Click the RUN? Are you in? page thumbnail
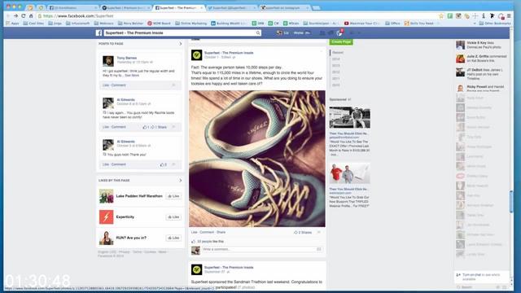This screenshot has width=521, height=293. coord(107,238)
